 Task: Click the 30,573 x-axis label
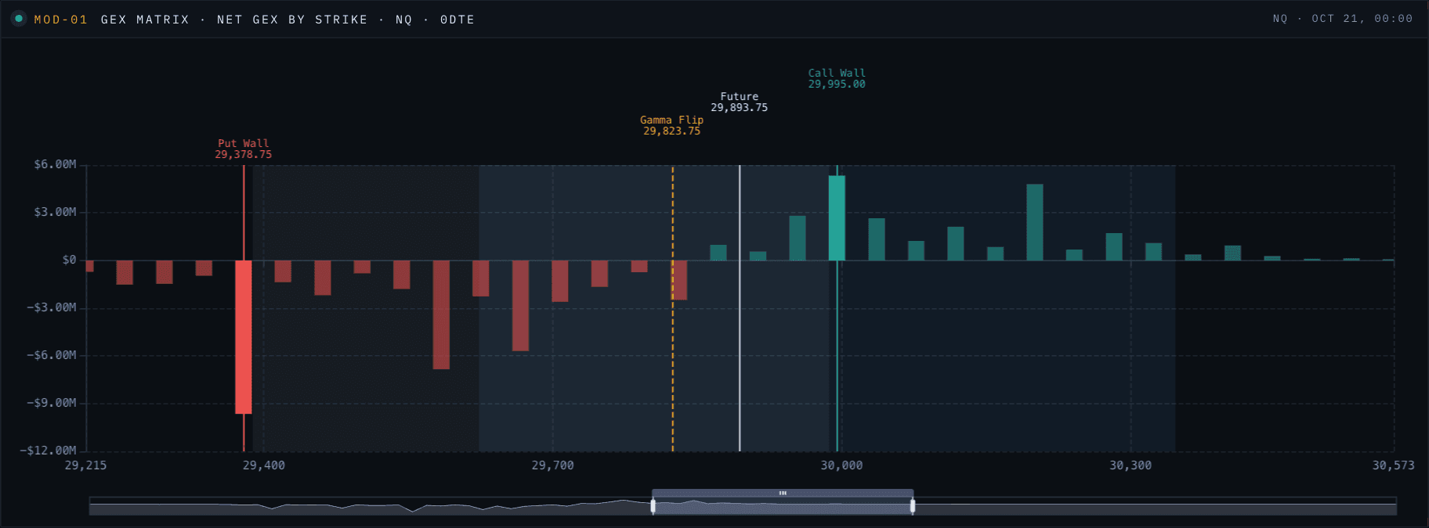pyautogui.click(x=1394, y=465)
